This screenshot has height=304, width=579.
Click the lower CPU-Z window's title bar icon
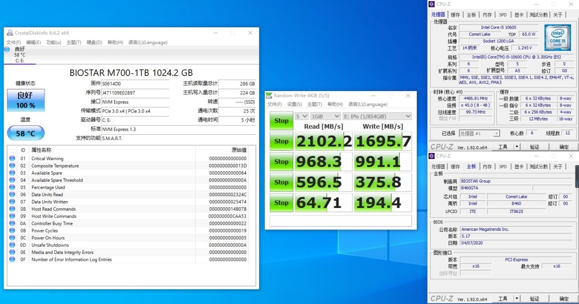(432, 156)
